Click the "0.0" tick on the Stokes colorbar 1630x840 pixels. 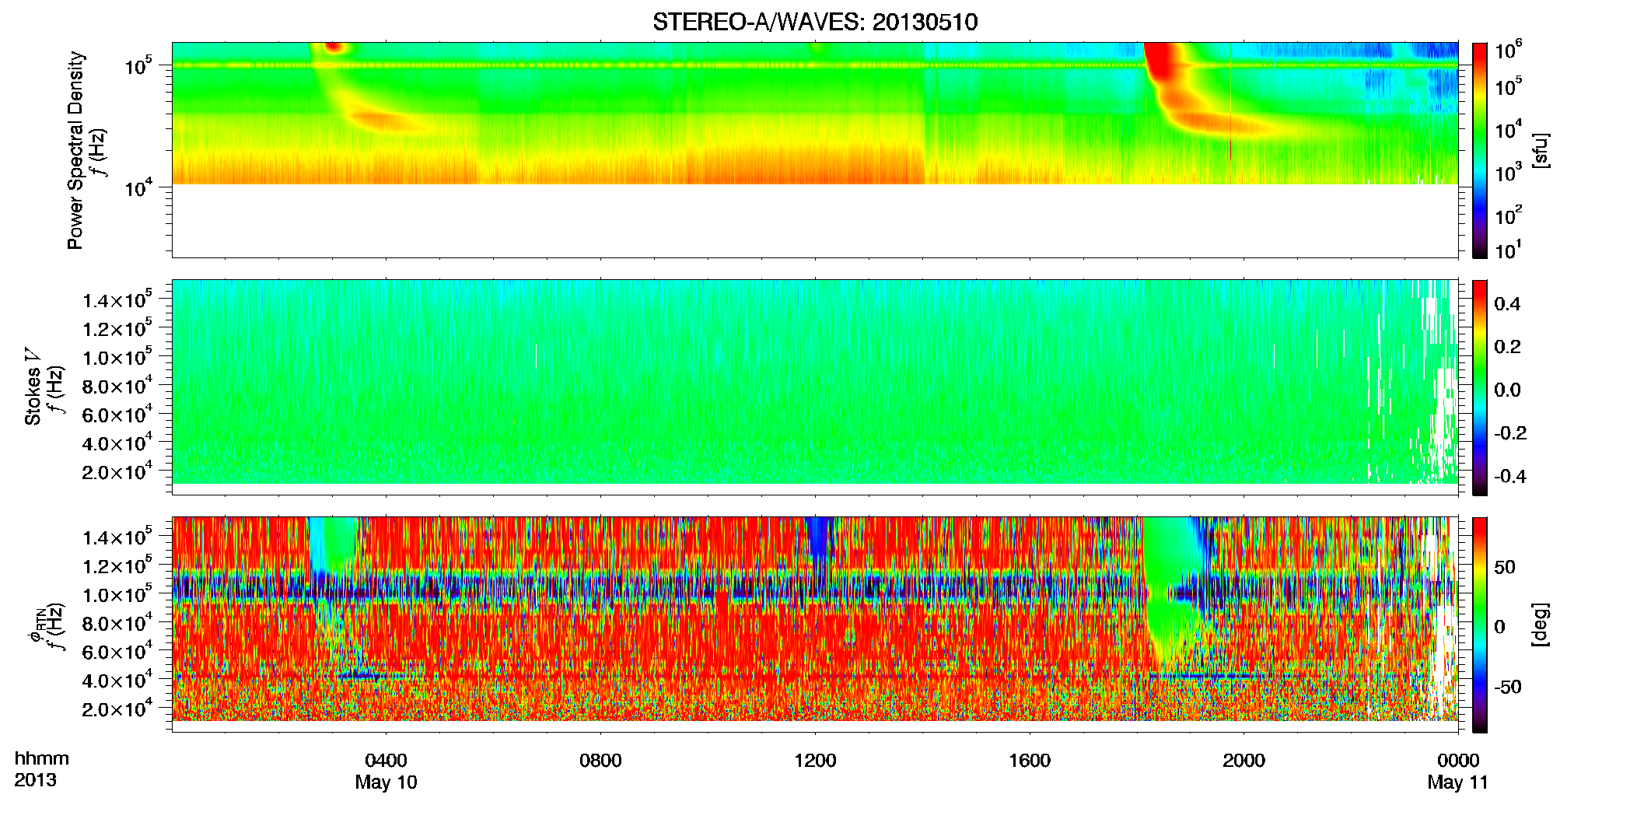click(x=1507, y=390)
